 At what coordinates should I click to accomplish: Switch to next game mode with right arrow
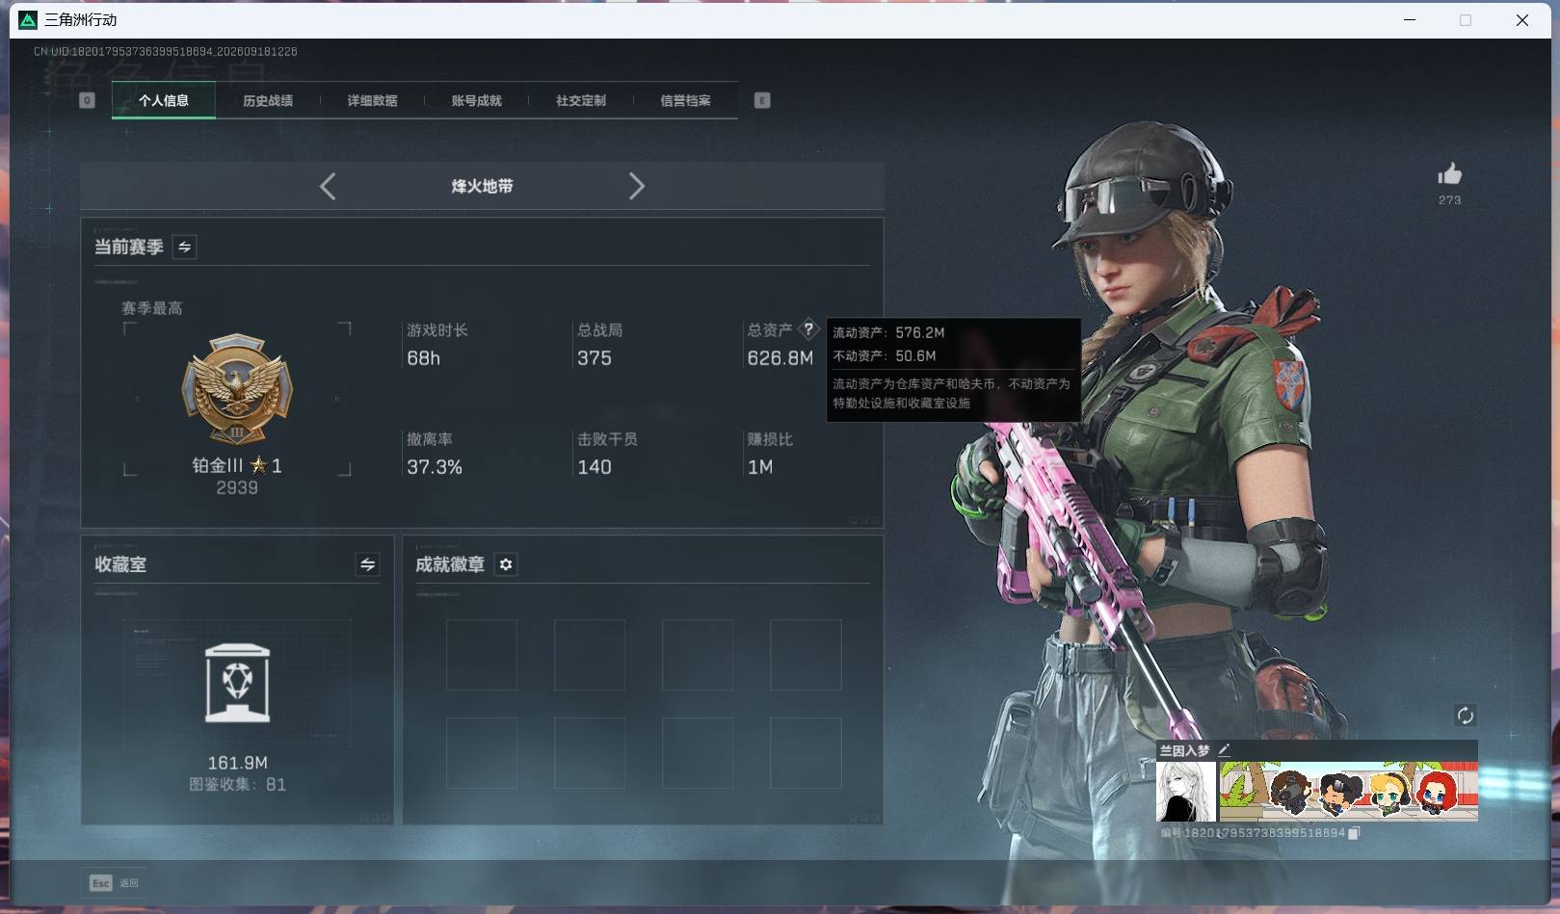[637, 186]
